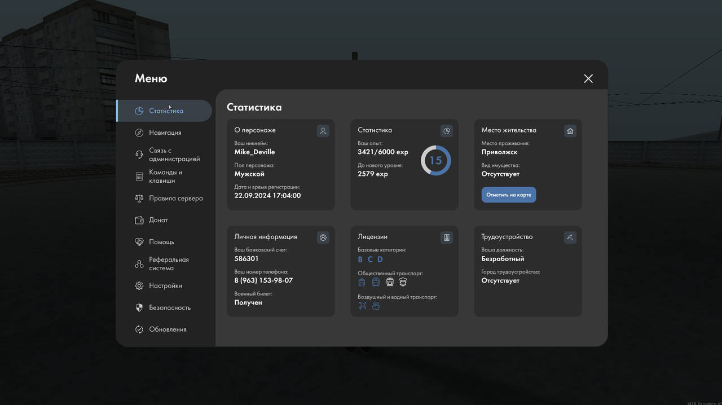Click the airplane license icon

pyautogui.click(x=362, y=306)
